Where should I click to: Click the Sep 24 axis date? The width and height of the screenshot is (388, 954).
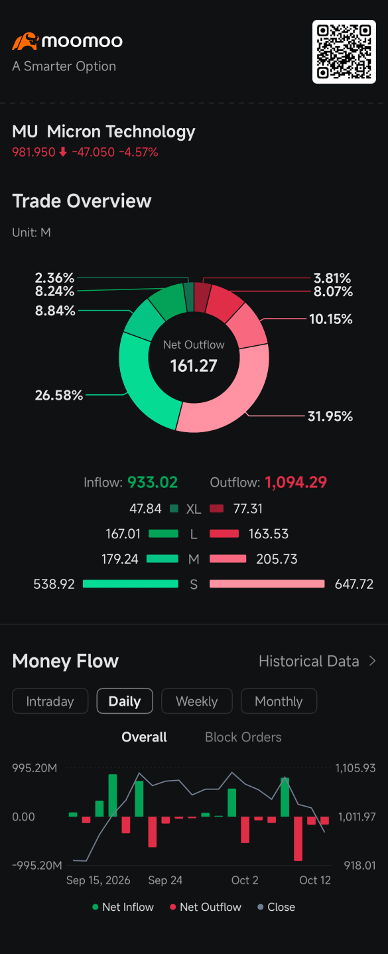click(165, 880)
